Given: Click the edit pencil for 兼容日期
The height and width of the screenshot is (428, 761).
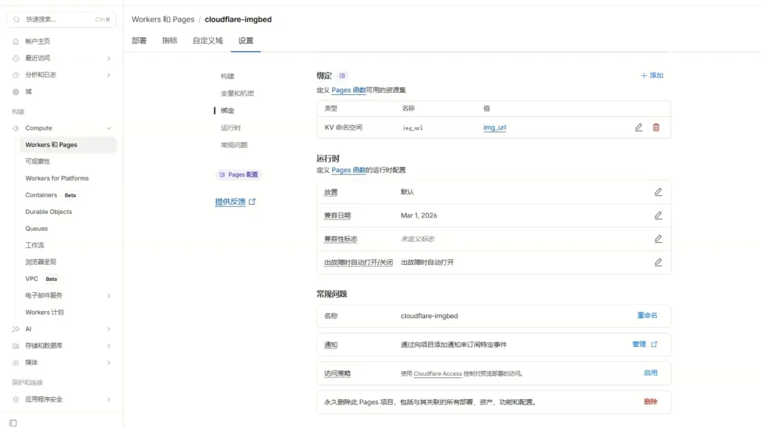Looking at the screenshot, I should point(658,215).
